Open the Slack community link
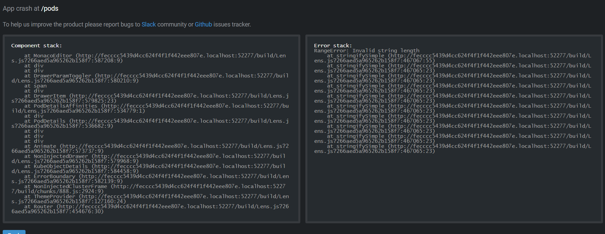The image size is (605, 234). point(148,24)
